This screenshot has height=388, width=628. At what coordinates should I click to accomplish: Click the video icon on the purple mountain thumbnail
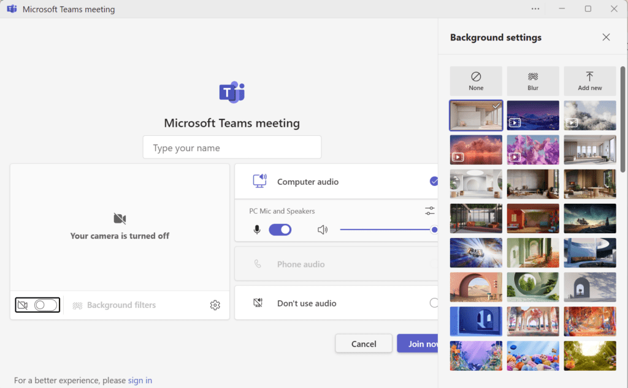[515, 123]
